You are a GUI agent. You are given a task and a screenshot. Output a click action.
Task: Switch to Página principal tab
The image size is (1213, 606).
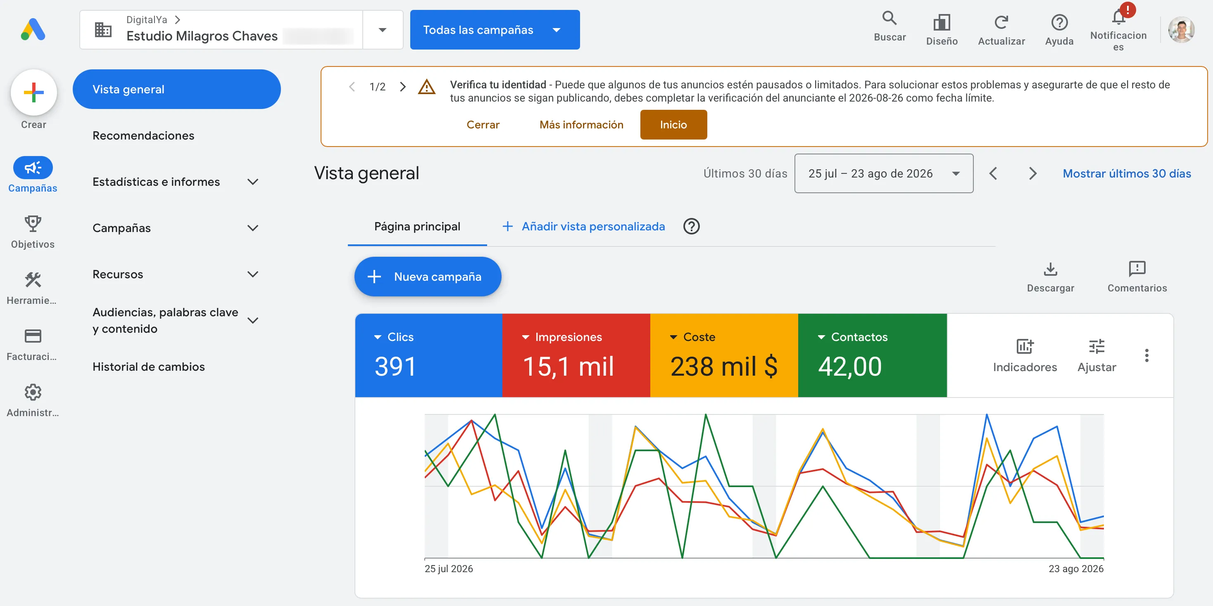(x=417, y=226)
